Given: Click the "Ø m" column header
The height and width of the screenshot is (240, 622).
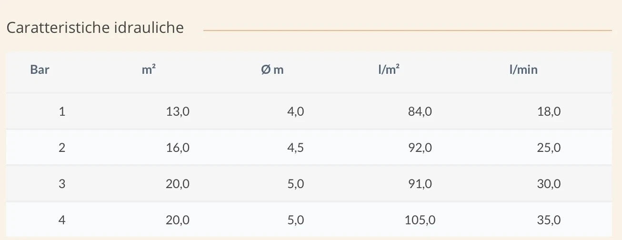Looking at the screenshot, I should pyautogui.click(x=272, y=70).
